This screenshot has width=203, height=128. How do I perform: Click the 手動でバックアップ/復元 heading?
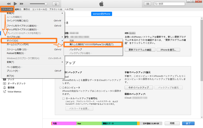138,72
